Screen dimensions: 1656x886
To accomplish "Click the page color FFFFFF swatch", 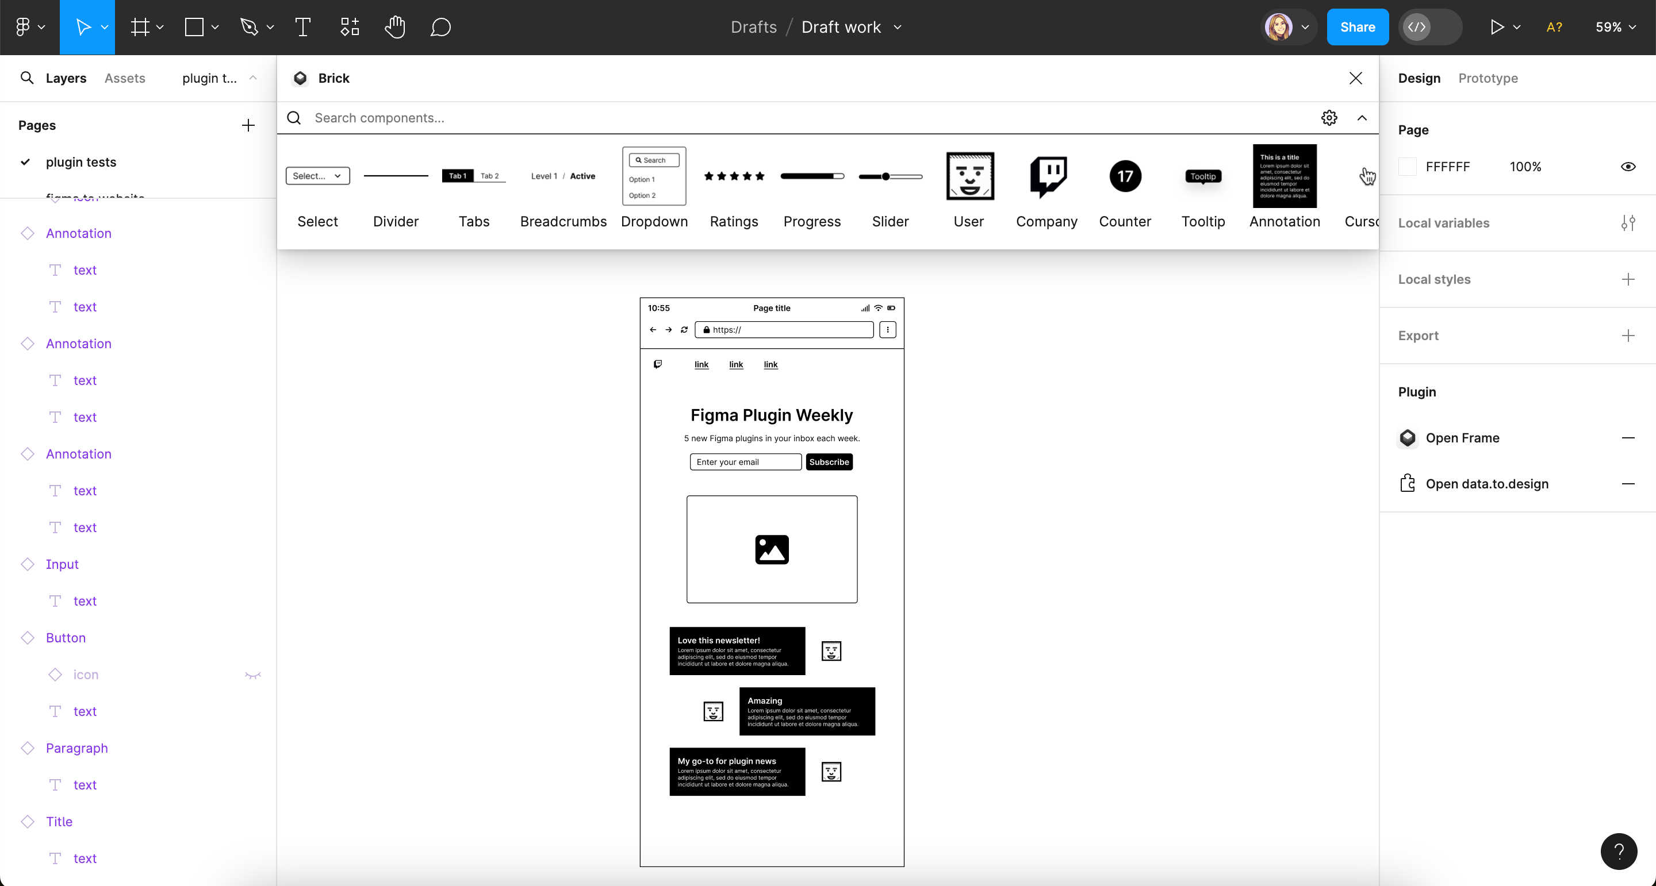I will 1407,167.
